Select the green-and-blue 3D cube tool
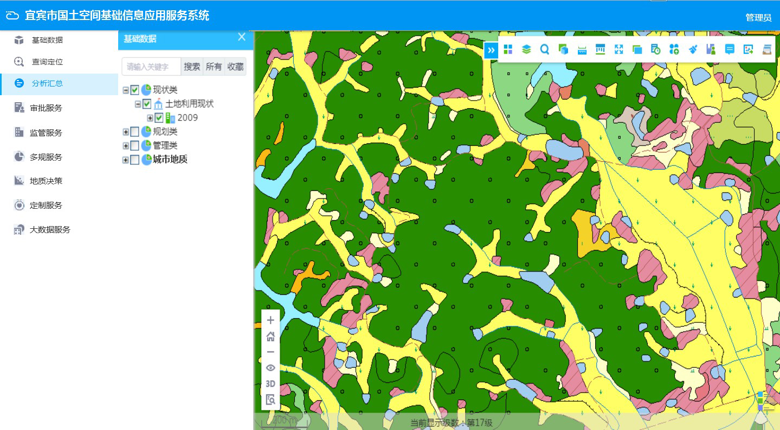This screenshot has height=430, width=780. 563,50
